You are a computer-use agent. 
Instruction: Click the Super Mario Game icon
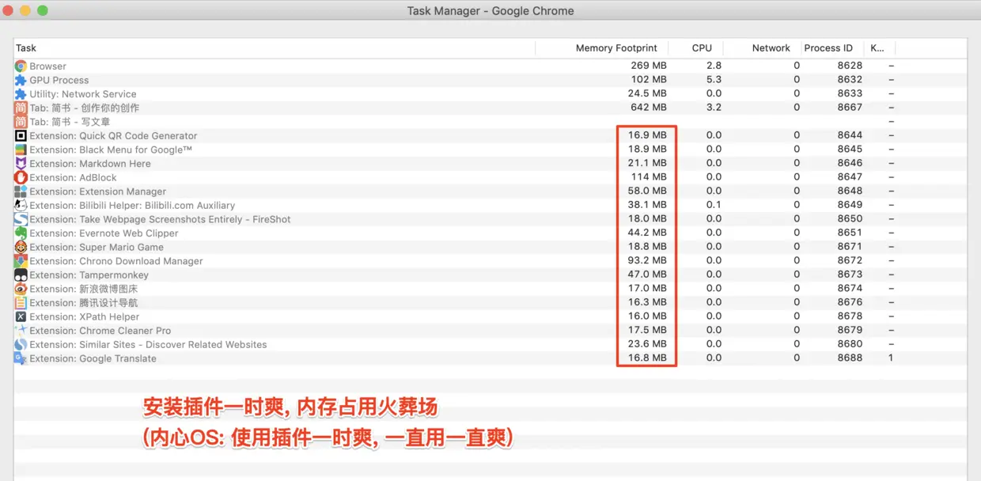(x=21, y=247)
